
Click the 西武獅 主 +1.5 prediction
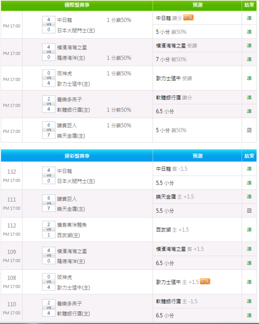pyautogui.click(x=172, y=230)
